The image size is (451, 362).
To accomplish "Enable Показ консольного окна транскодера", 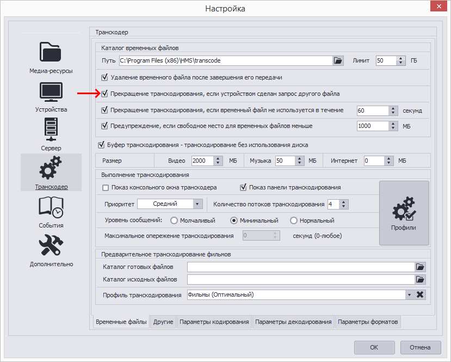I will pyautogui.click(x=106, y=187).
